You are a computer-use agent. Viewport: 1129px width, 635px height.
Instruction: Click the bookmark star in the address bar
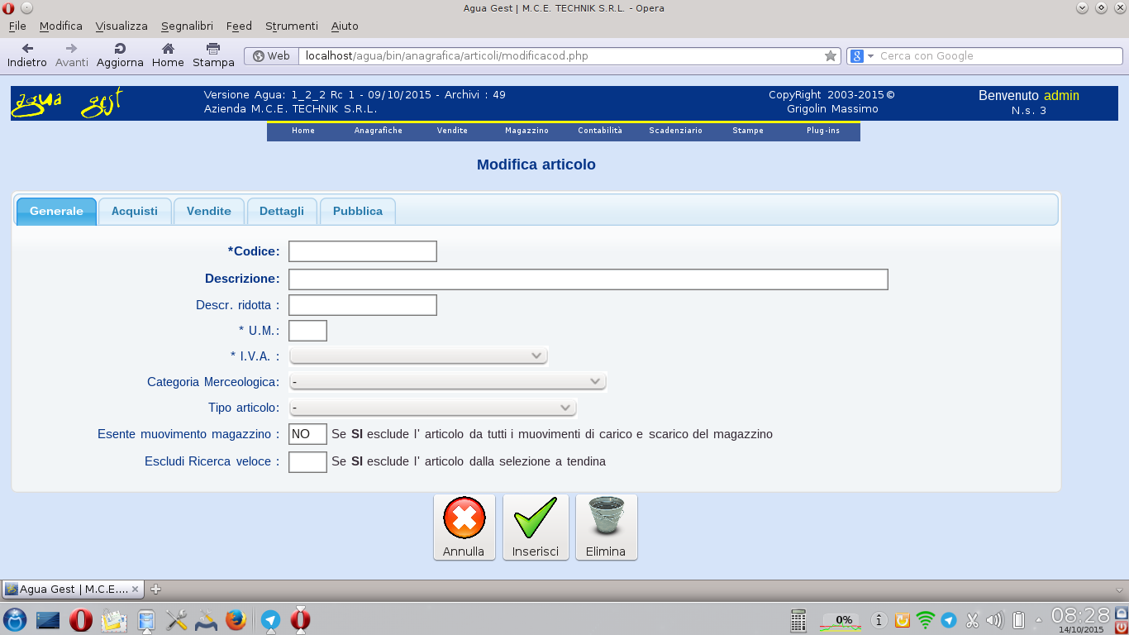[x=830, y=55]
